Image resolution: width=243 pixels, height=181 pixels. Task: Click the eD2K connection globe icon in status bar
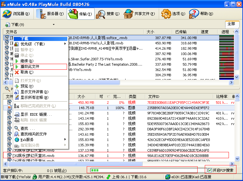point(168,177)
